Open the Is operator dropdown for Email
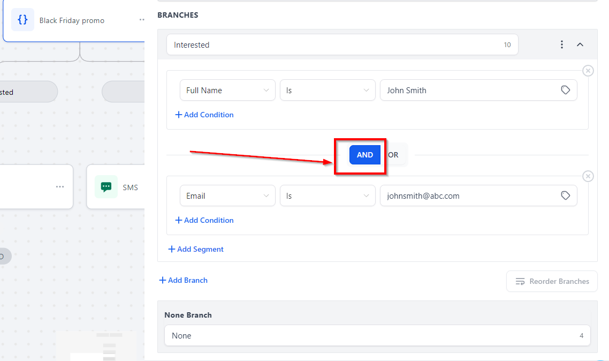Screen dimensions: 609x361 328,195
